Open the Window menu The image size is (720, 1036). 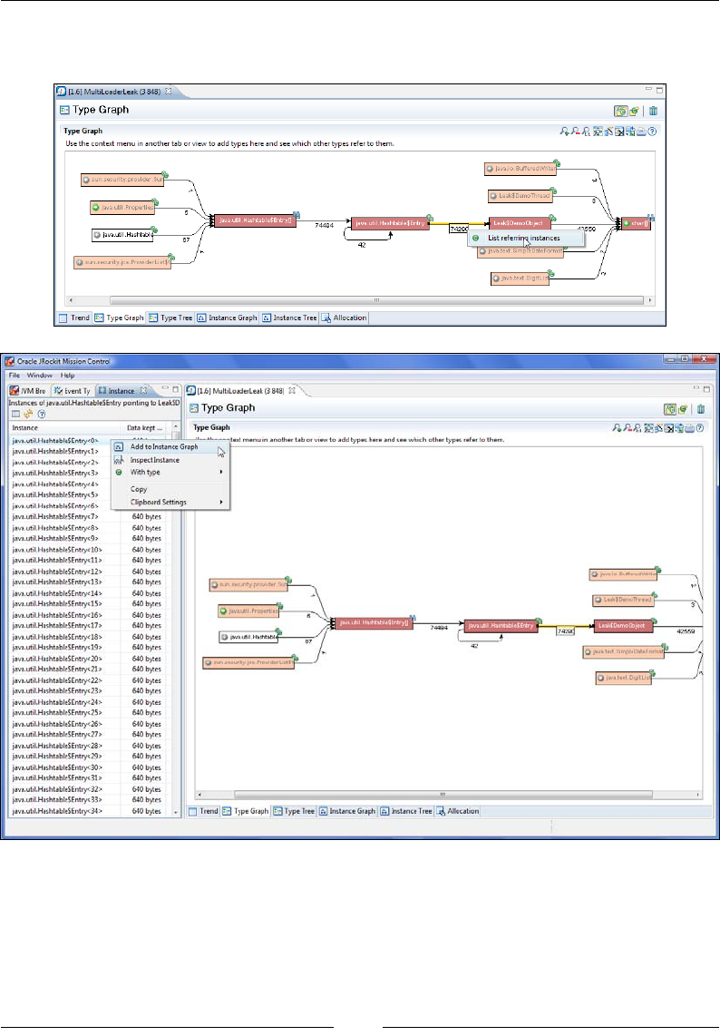[x=40, y=376]
